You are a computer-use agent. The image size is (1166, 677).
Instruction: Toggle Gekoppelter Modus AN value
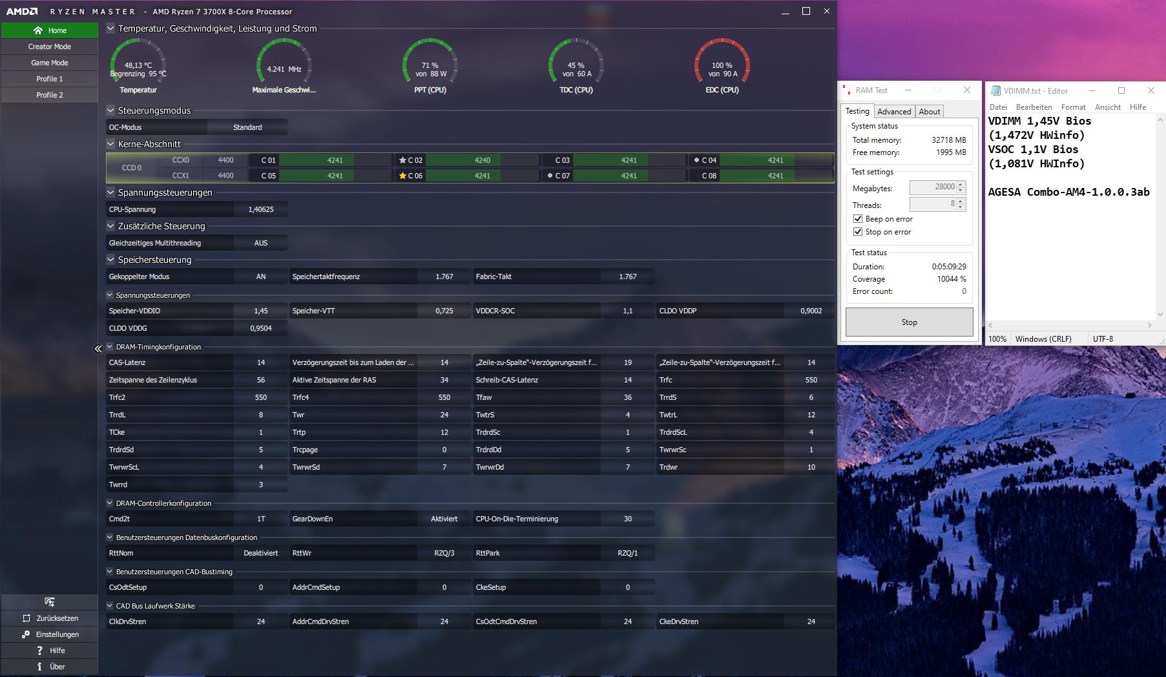[x=261, y=276]
